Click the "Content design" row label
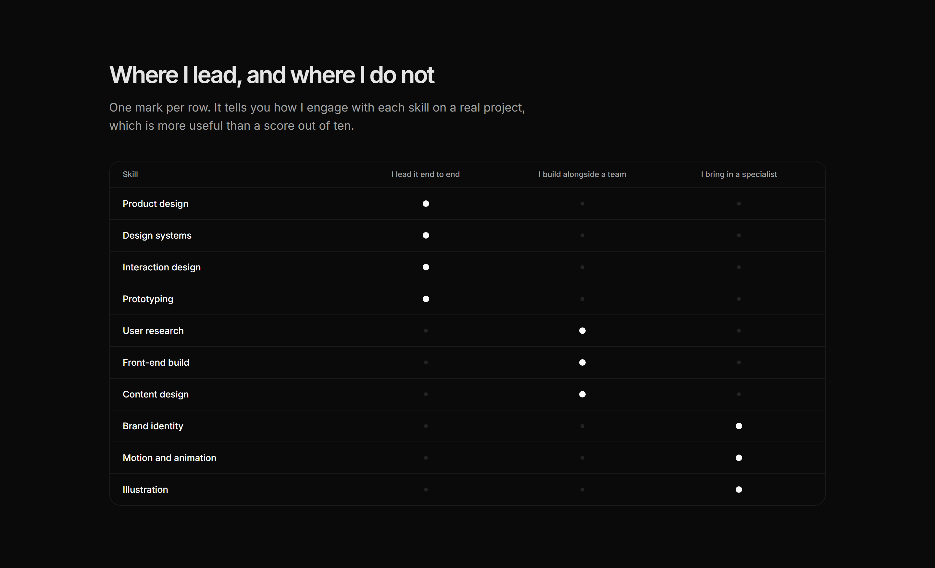 155,394
